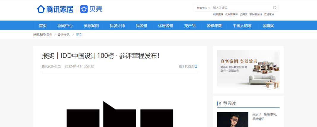Open the 吴康华 recommended article thumbnail
Image resolution: width=317 pixels, height=127 pixels.
[x=232, y=120]
